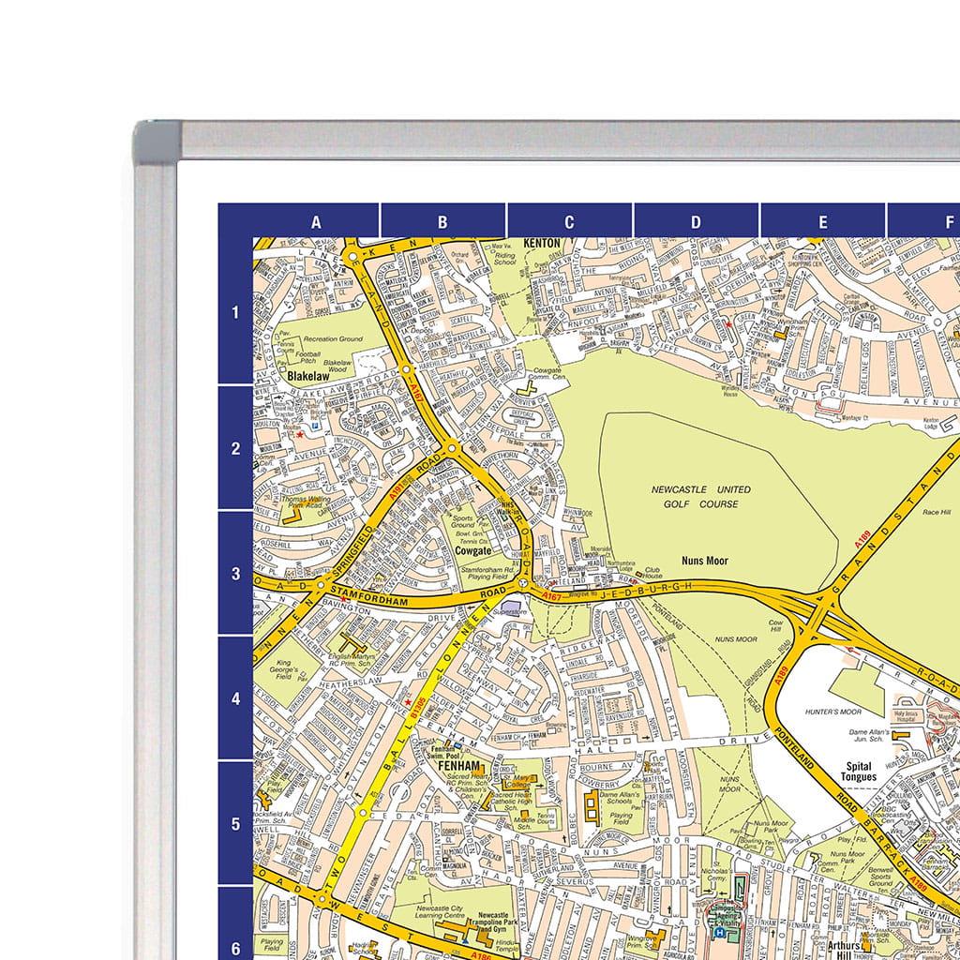The height and width of the screenshot is (960, 960).
Task: Select the Spital Tongues label
Action: pyautogui.click(x=859, y=772)
